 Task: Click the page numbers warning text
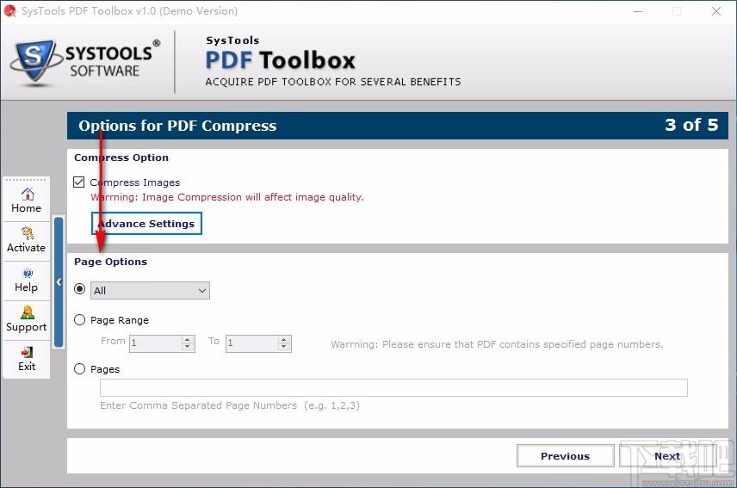(x=497, y=344)
